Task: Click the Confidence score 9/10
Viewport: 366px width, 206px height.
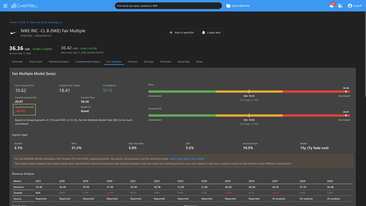Action: pos(108,91)
